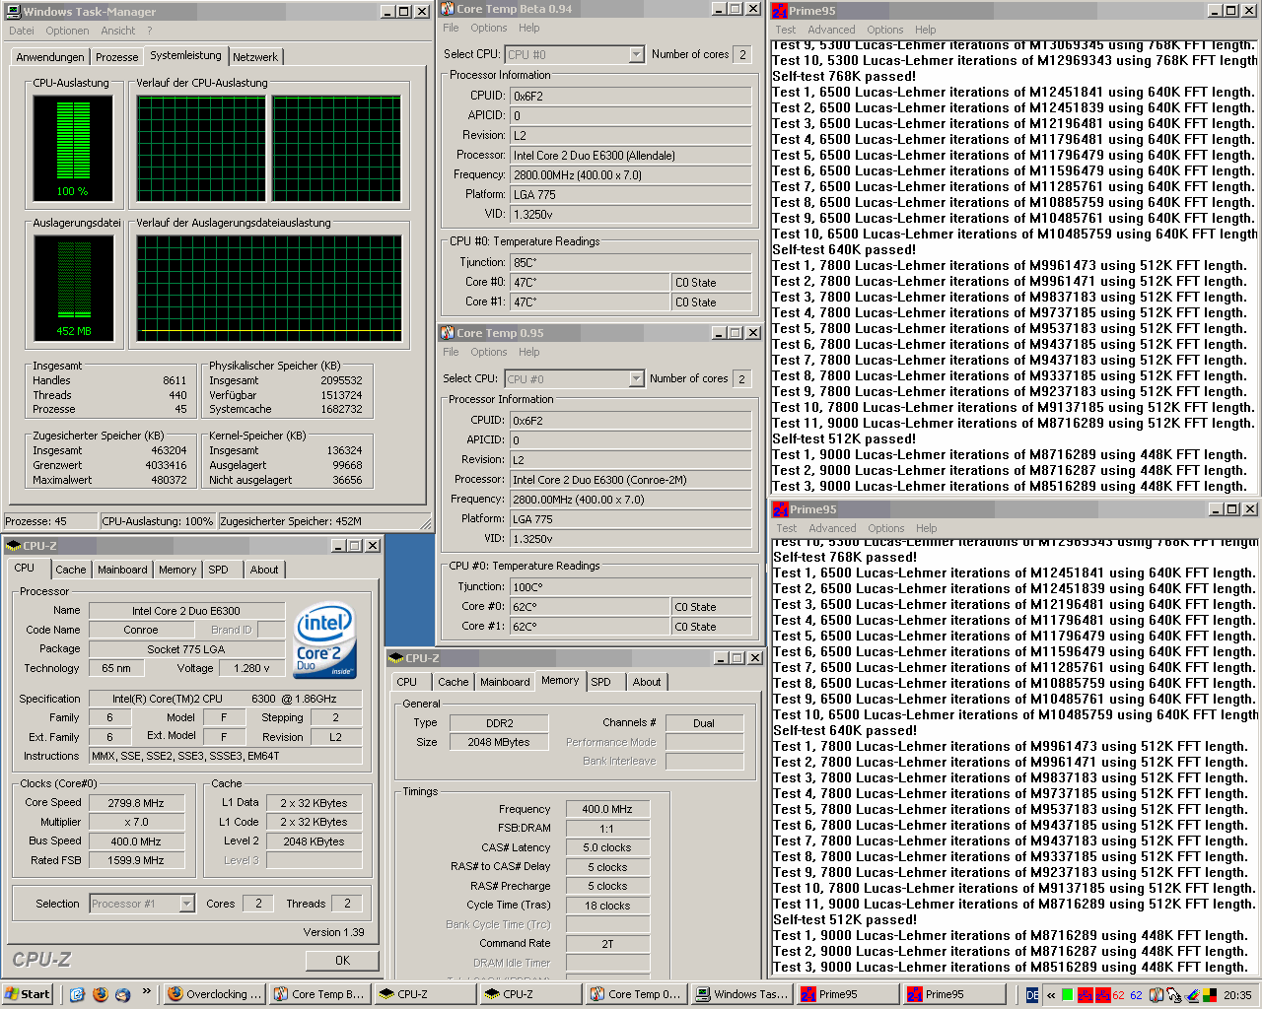Click the red 62 Core Temp tray reading

pos(1118,995)
